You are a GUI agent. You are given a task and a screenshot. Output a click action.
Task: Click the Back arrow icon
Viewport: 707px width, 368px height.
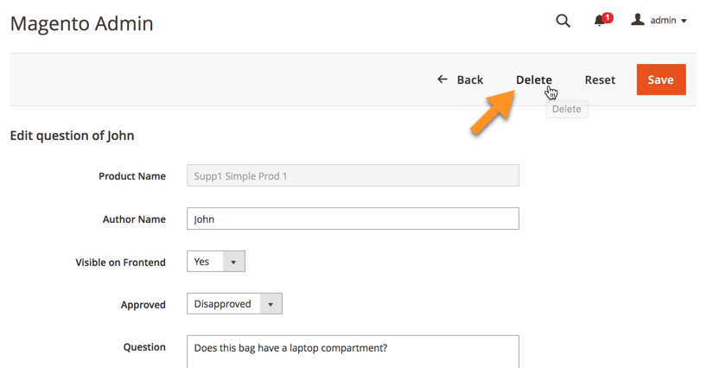443,79
